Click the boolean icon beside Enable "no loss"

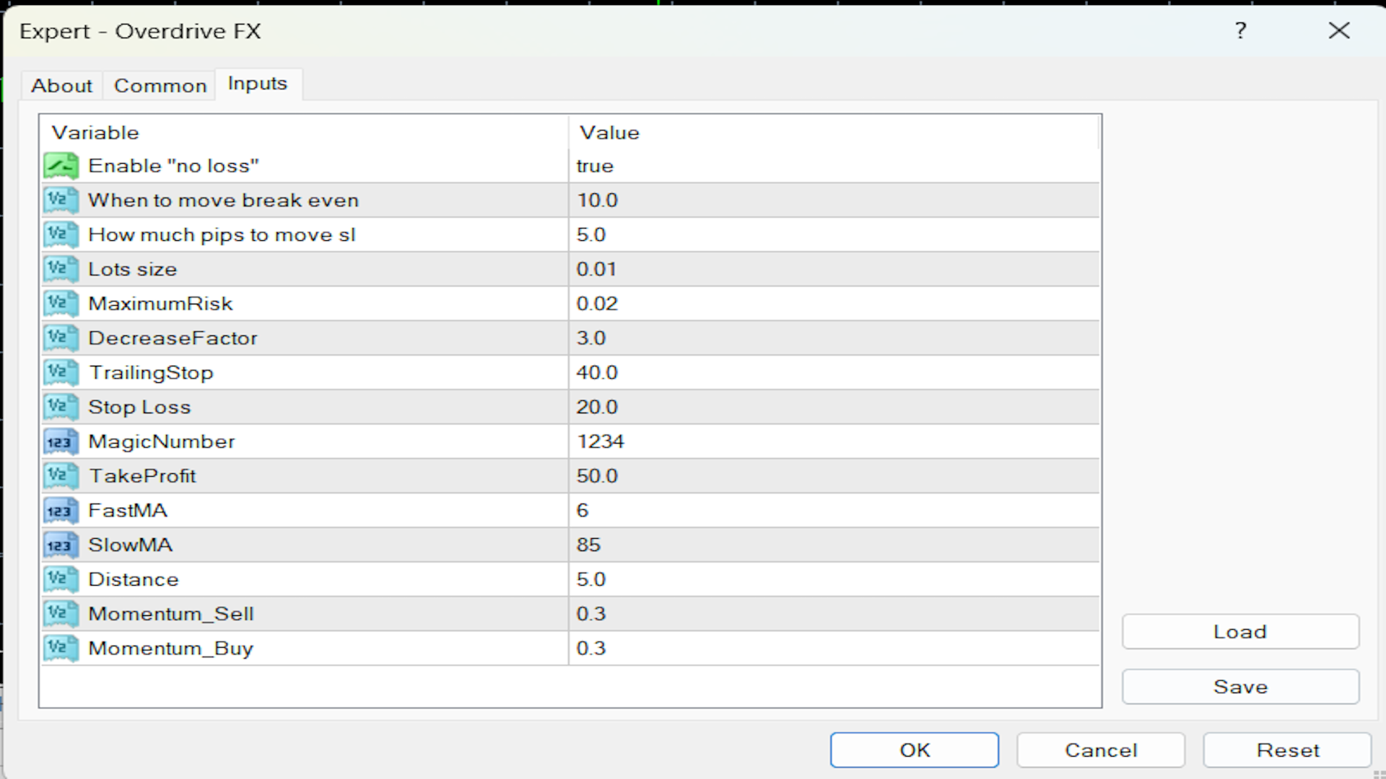tap(61, 166)
